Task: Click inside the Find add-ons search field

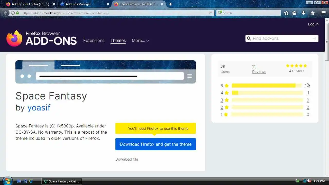Action: [282, 39]
